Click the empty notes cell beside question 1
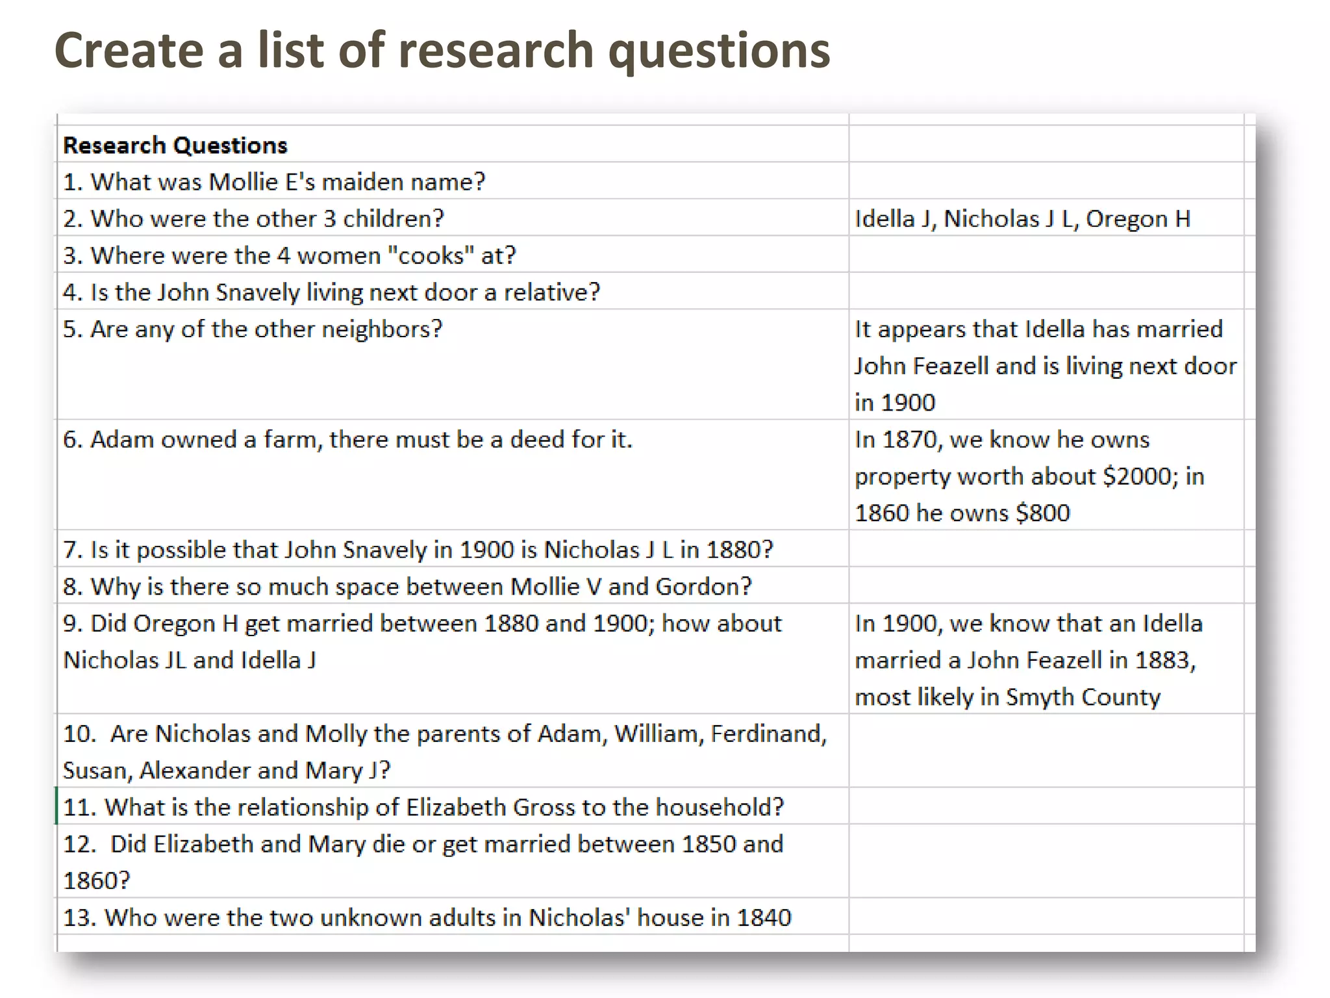Viewport: 1330px width, 998px height. click(x=1046, y=181)
